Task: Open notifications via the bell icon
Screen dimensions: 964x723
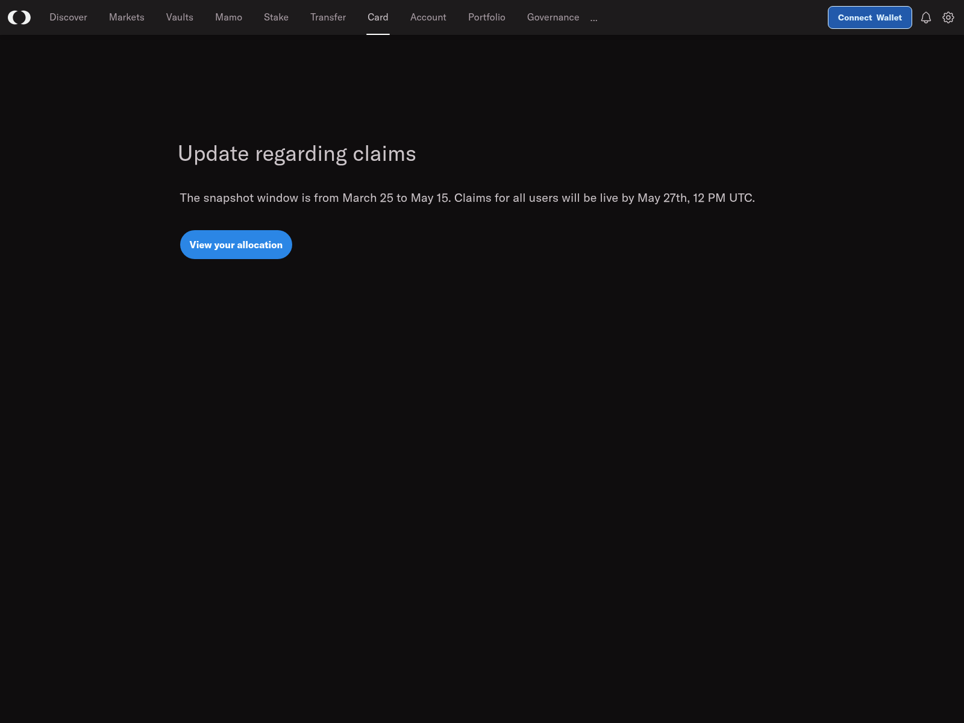Action: pyautogui.click(x=926, y=17)
